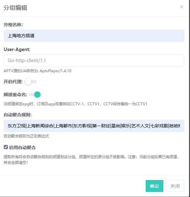Focus the User-Agent input field

point(94,60)
